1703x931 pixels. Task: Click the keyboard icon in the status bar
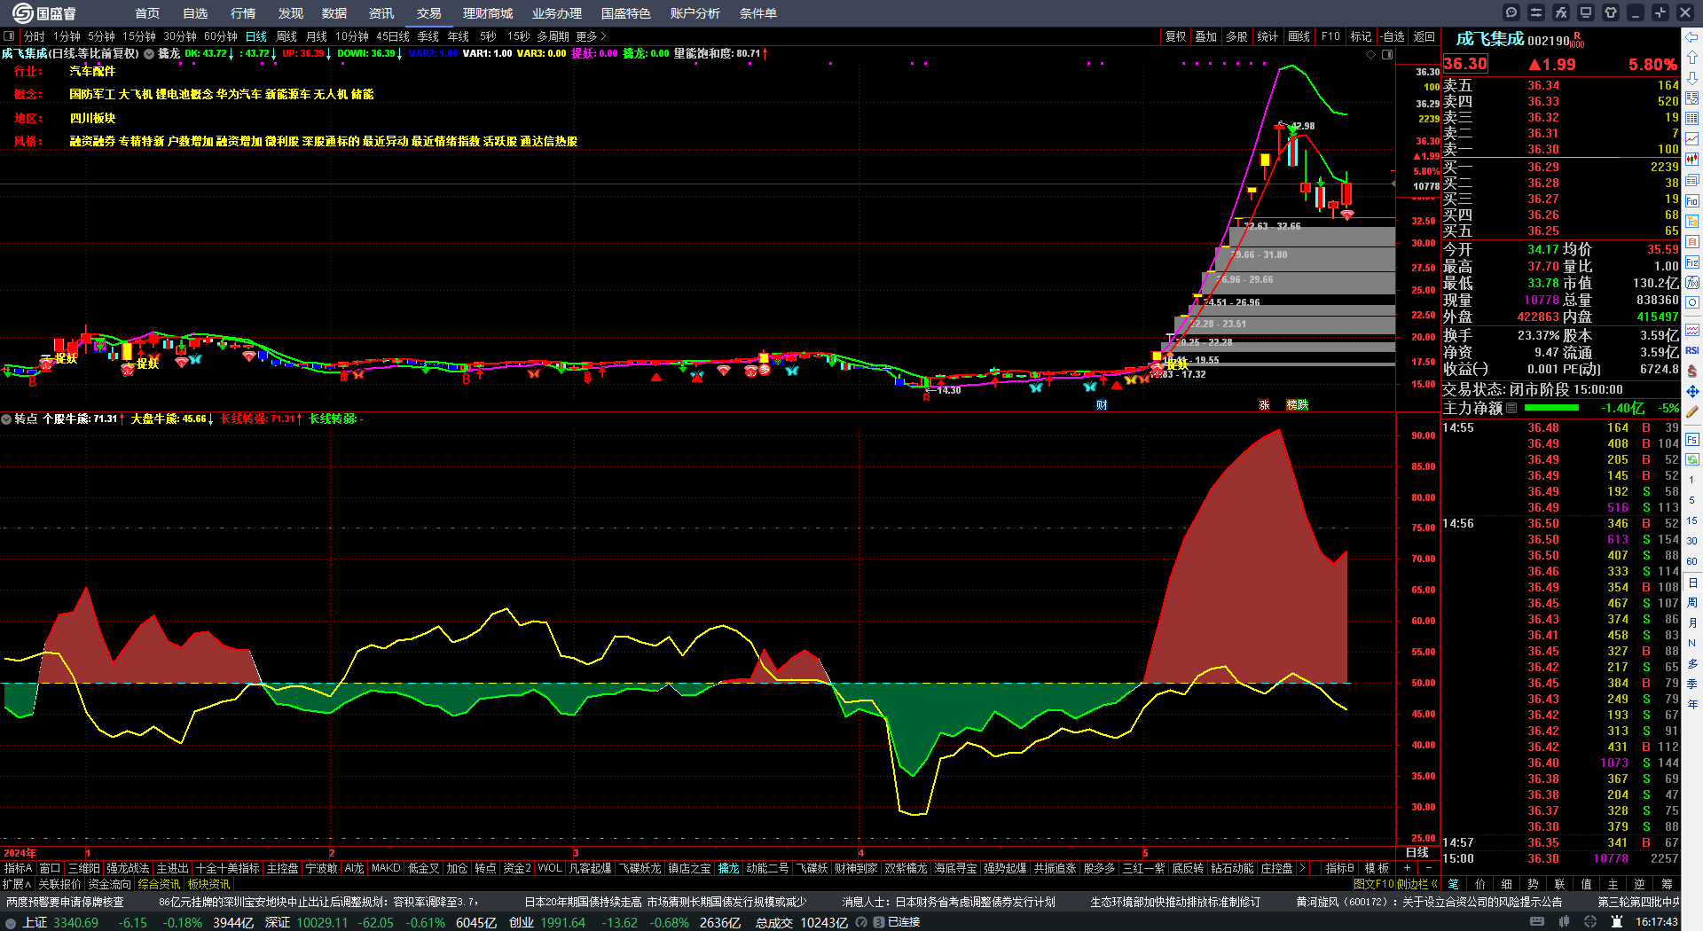pyautogui.click(x=1537, y=922)
